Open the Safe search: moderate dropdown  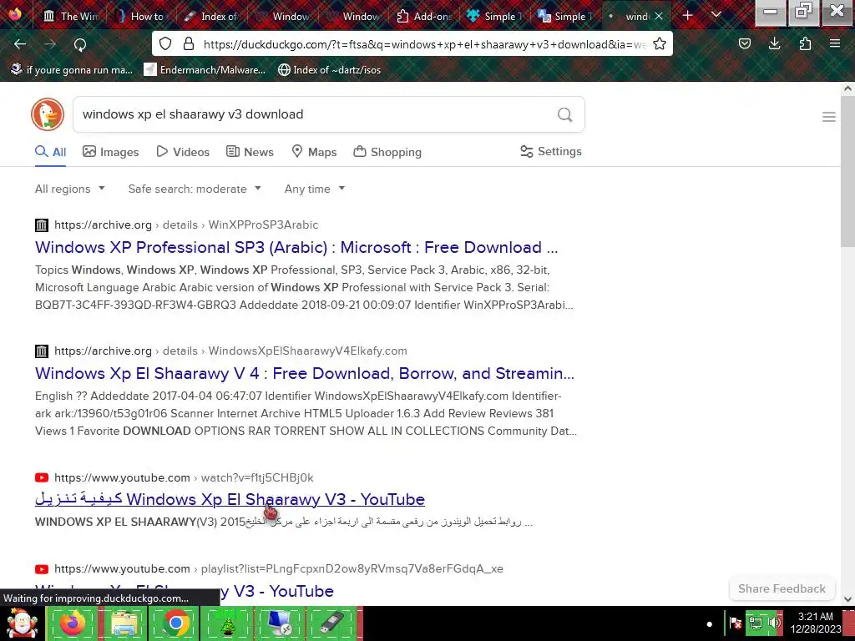pyautogui.click(x=195, y=189)
